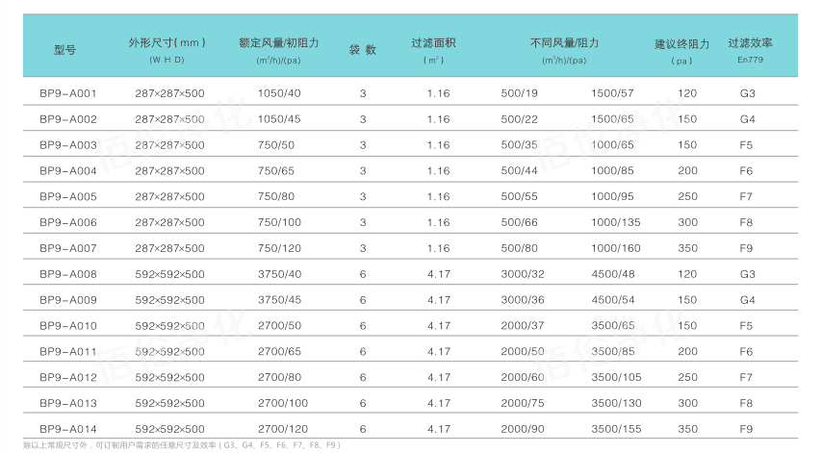
Task: Click the 型号 column header
Action: tap(65, 50)
